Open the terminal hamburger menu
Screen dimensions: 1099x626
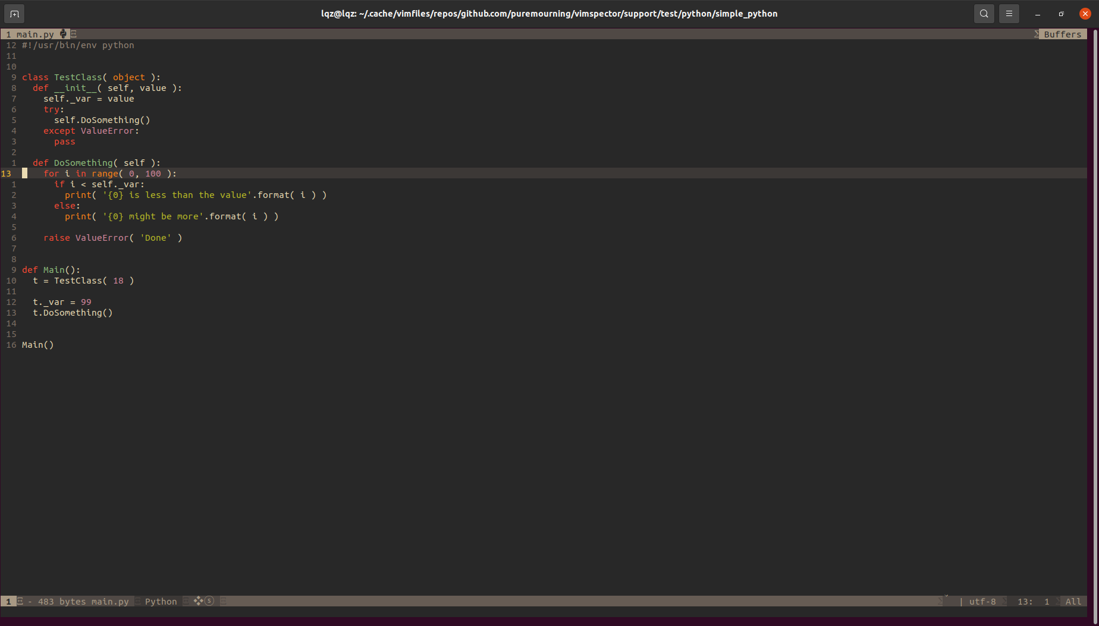pyautogui.click(x=1009, y=14)
